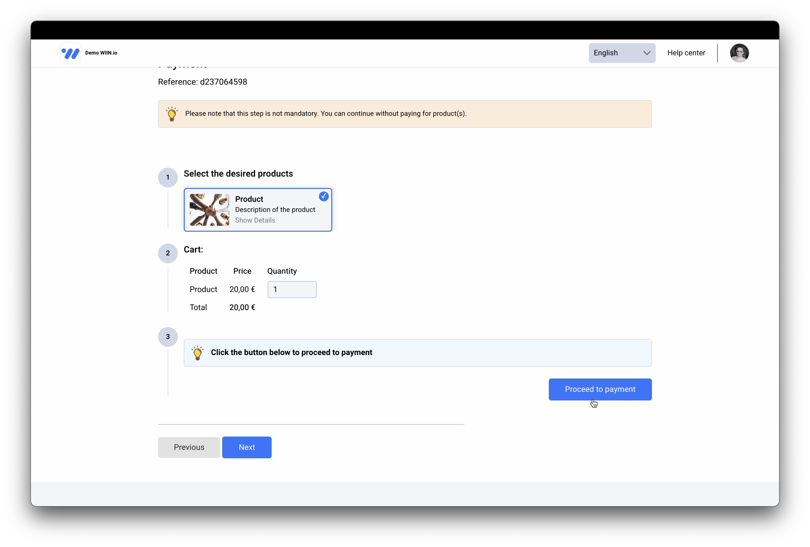Click the Product thumbnail image
Viewport: 810px width, 547px height.
point(209,210)
